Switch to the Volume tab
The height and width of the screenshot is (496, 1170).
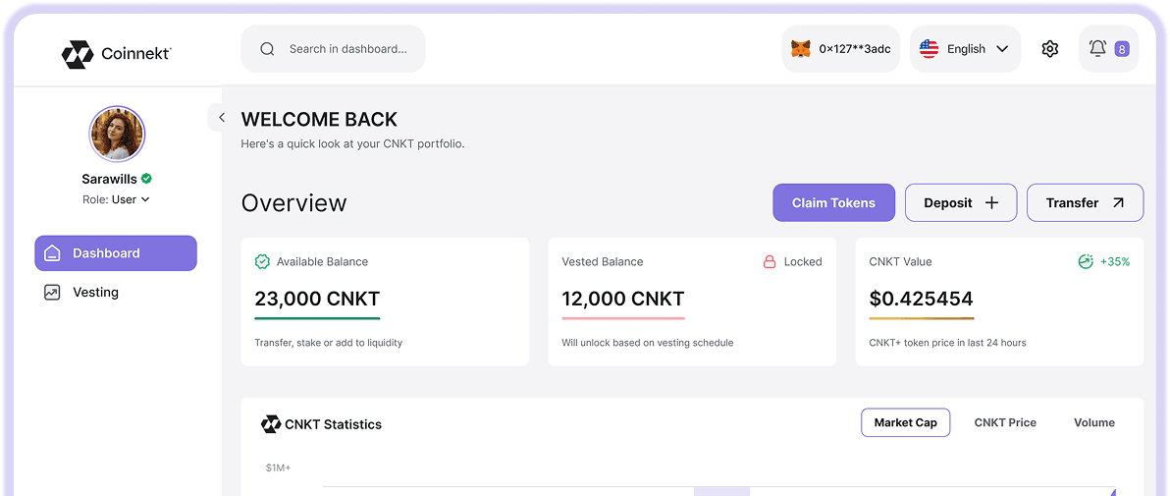click(1093, 422)
